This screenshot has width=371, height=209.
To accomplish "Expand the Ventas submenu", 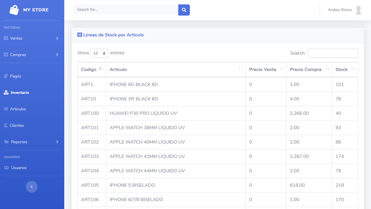I will 31,38.
